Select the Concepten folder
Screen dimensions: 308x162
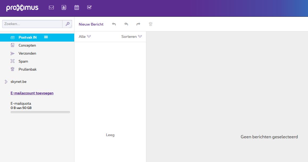27,46
